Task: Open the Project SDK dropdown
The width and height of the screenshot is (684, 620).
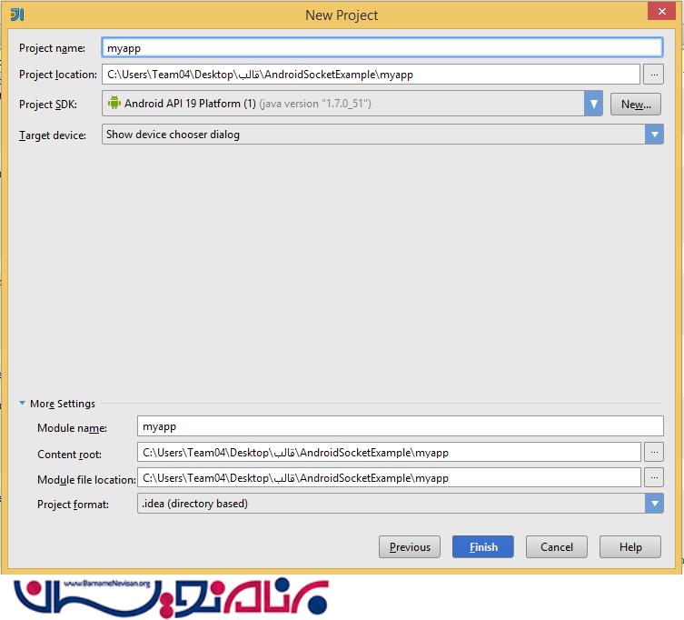Action: [593, 104]
